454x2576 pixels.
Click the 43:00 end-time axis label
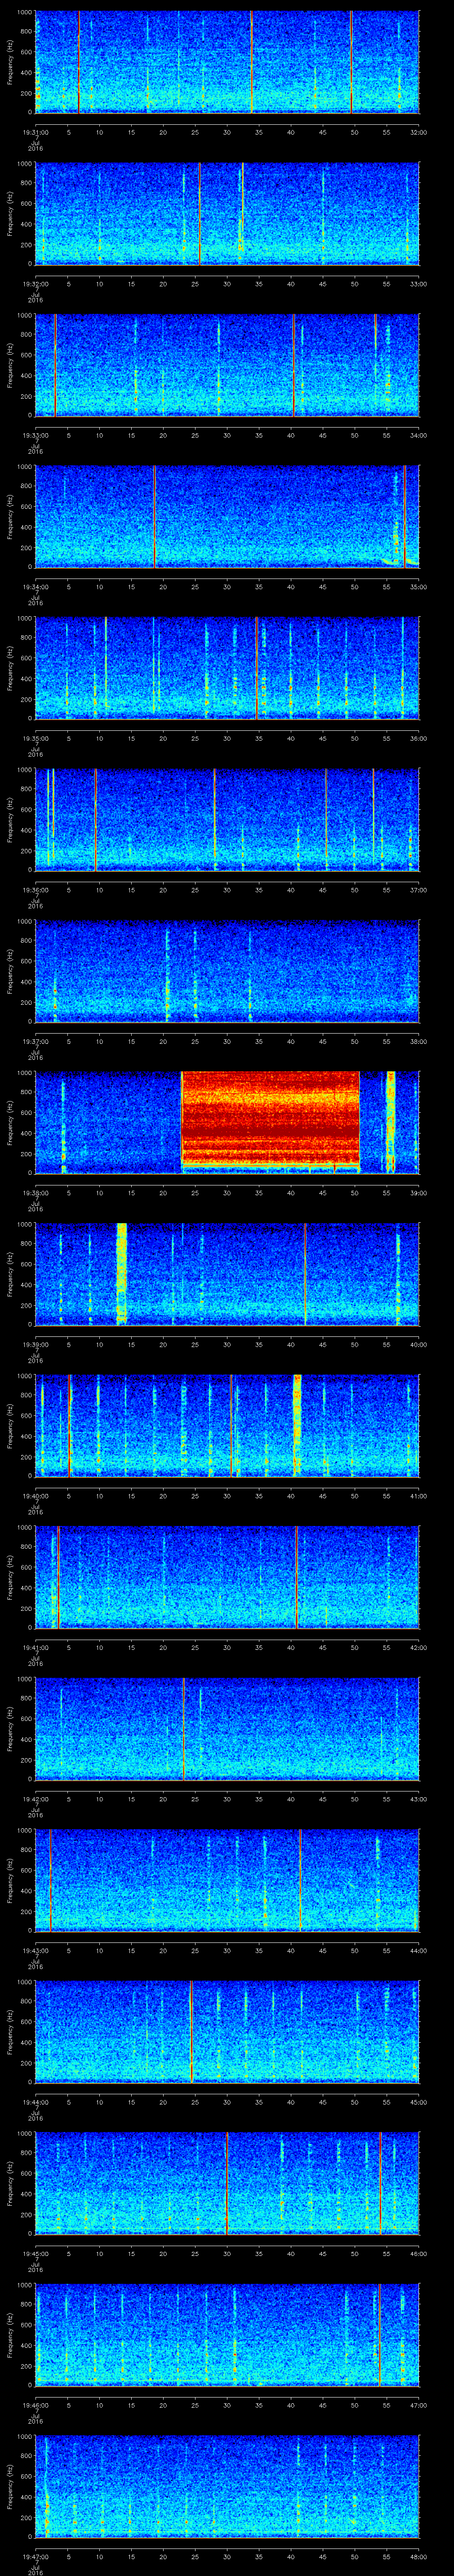418,1799
